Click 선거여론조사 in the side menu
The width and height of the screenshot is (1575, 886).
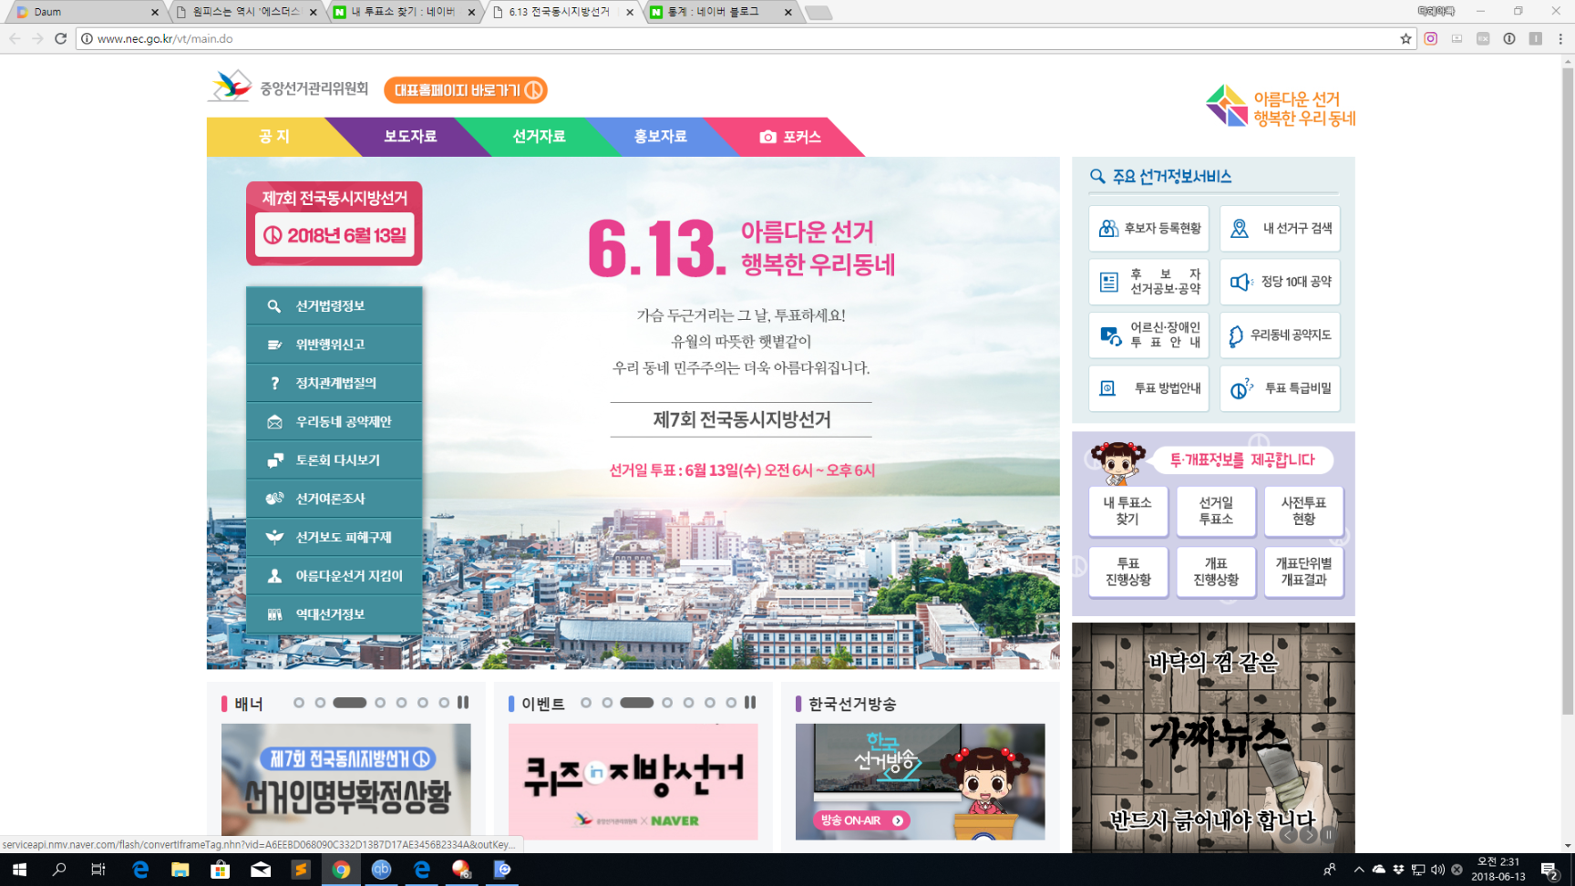(x=334, y=499)
